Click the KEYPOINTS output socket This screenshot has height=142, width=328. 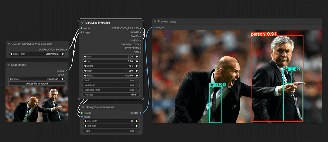point(141,48)
